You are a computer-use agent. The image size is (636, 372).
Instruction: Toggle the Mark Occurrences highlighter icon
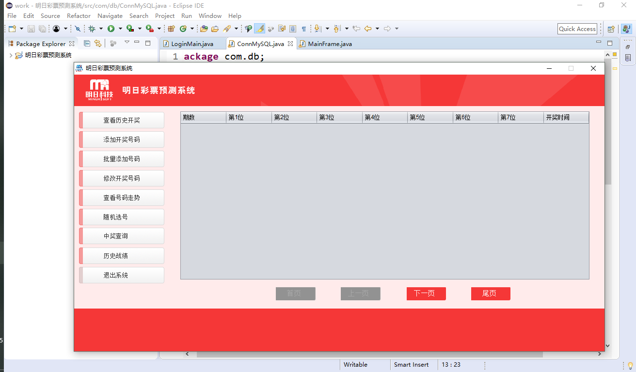[260, 29]
